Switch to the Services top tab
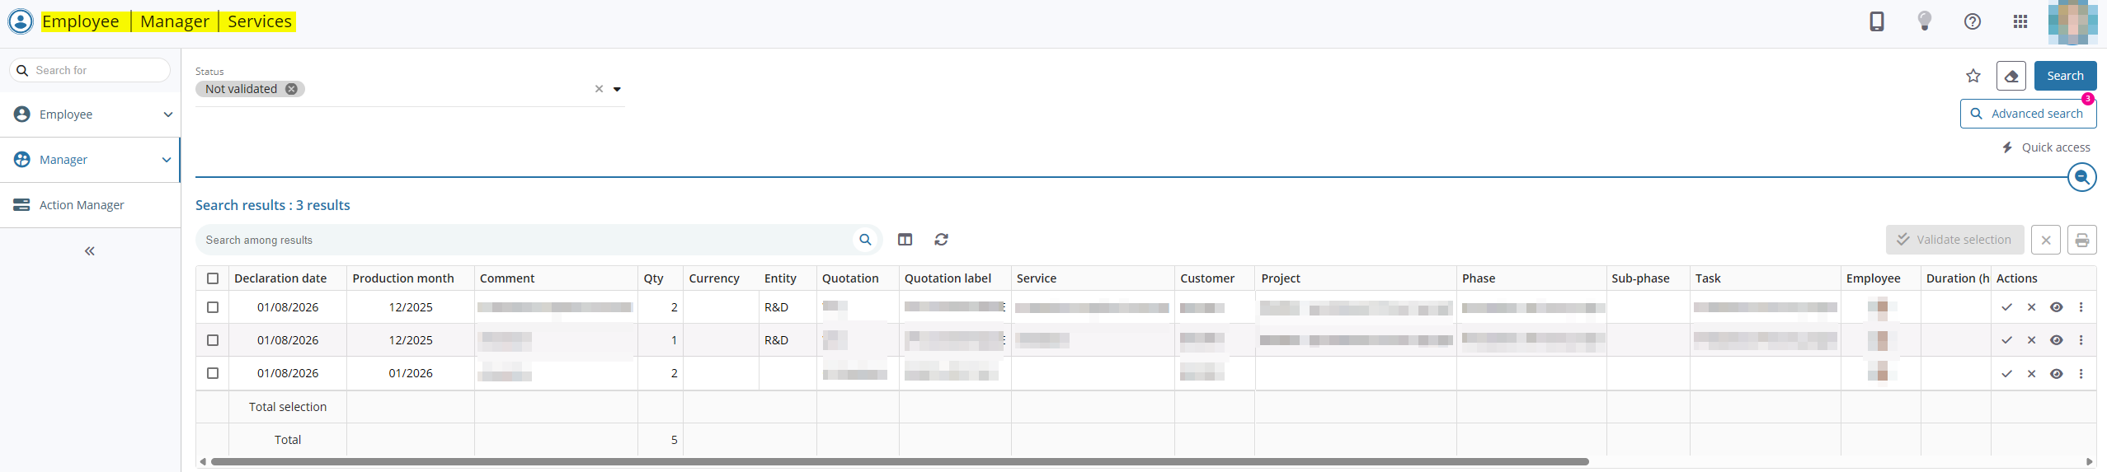Screen dimensions: 2107x472 coord(259,21)
